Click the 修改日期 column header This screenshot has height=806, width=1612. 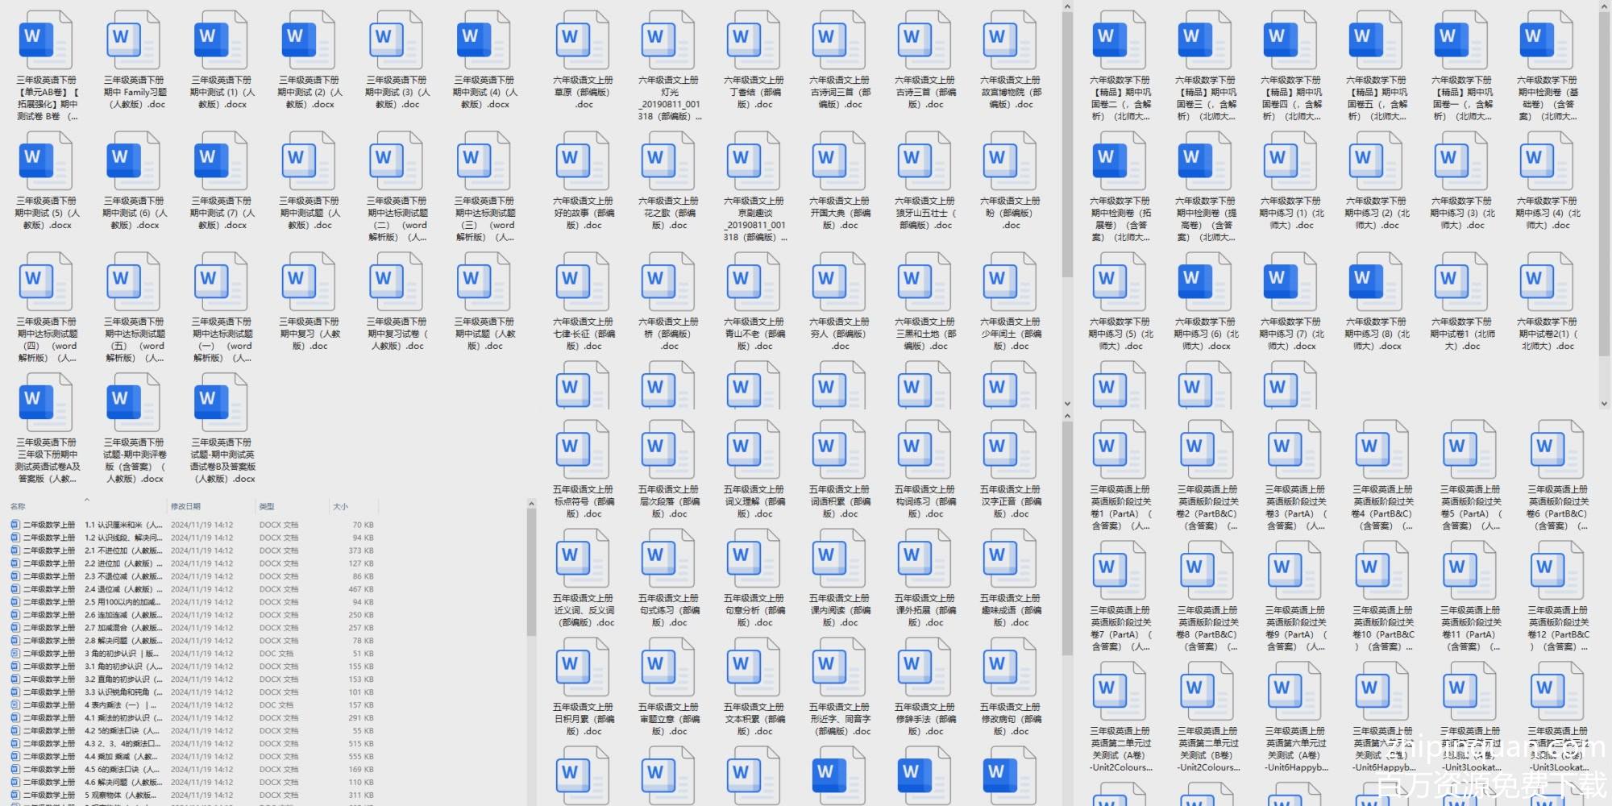click(185, 506)
